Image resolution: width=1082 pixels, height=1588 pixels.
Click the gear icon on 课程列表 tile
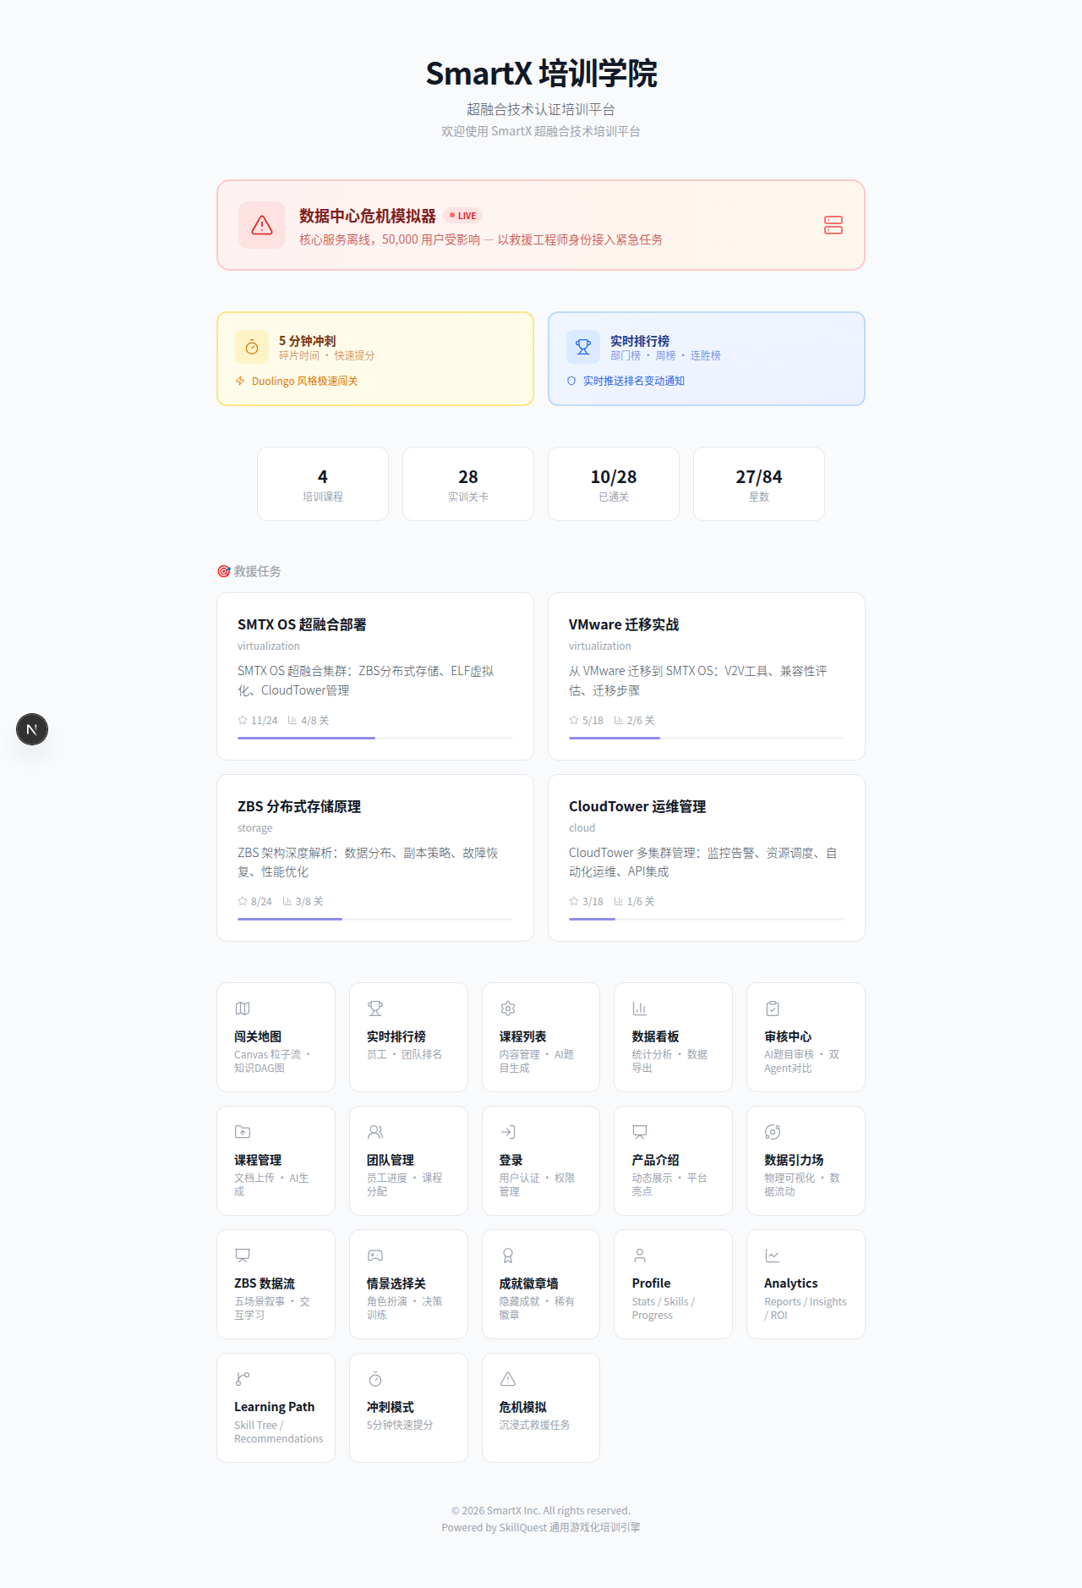click(508, 1008)
